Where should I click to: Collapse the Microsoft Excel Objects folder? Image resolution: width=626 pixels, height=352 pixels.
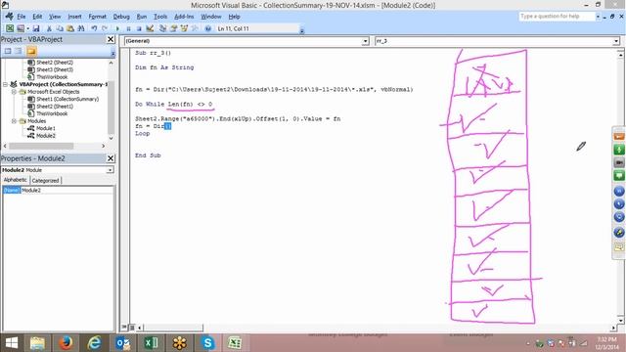(14, 92)
